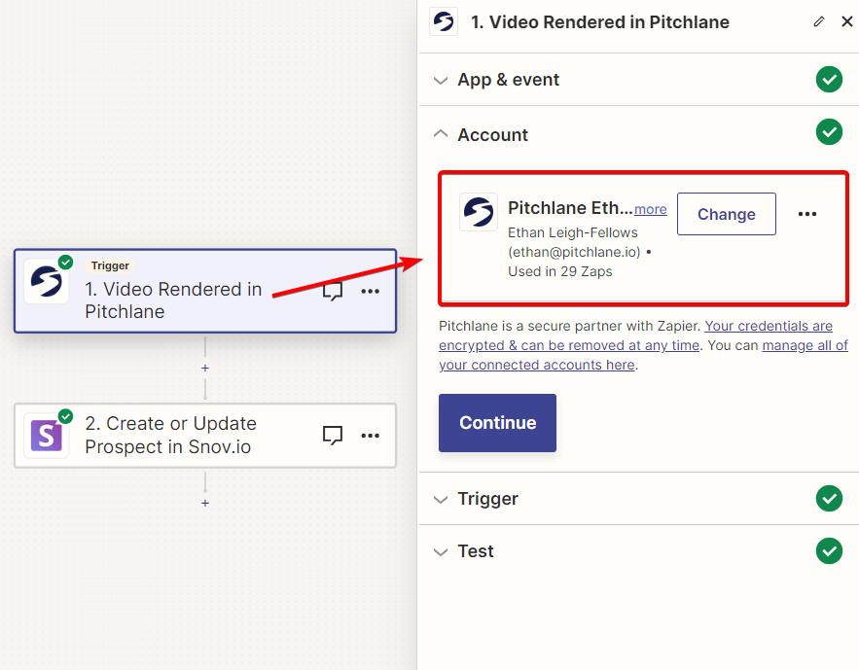Click Pitchlane icon on trigger step card

click(47, 281)
